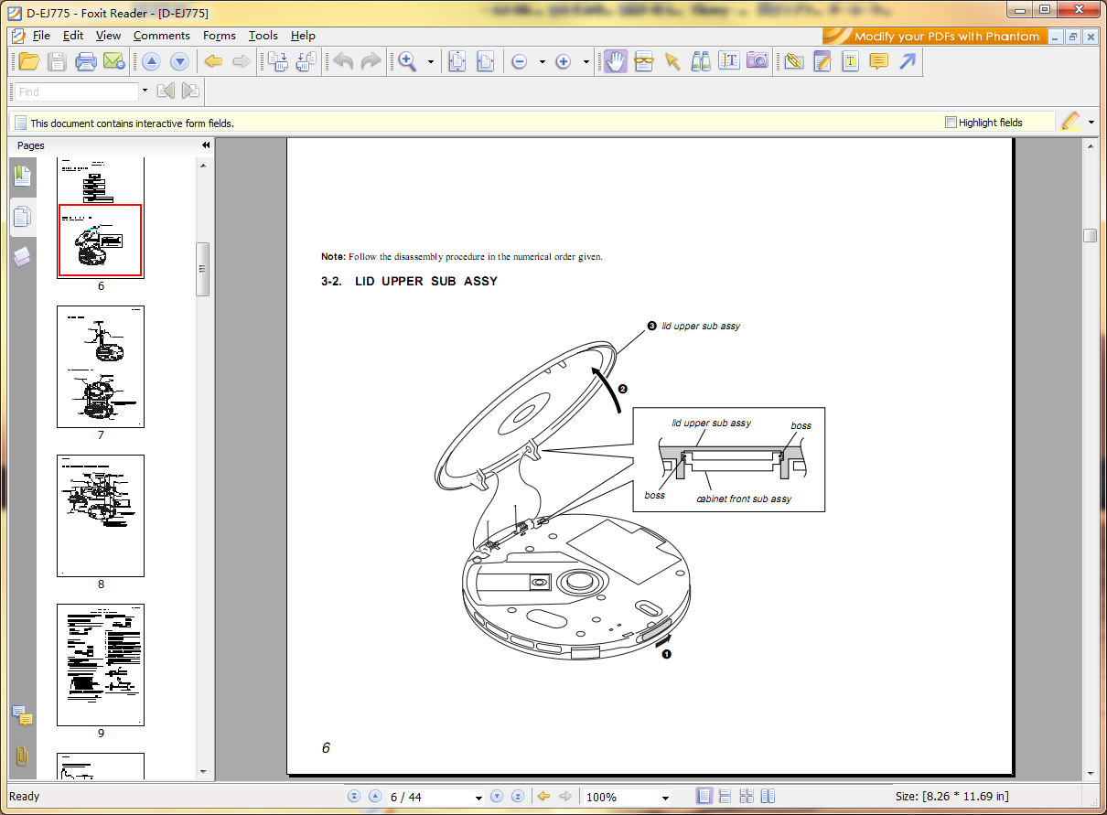Click the Zoom Out minus icon
Viewport: 1107px width, 815px height.
519,61
